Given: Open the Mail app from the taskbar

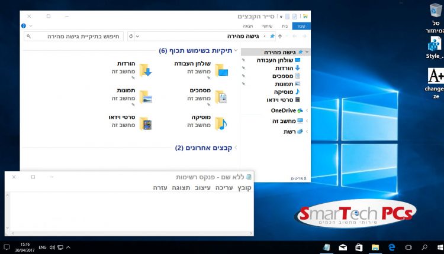Looking at the screenshot, I should tap(343, 248).
